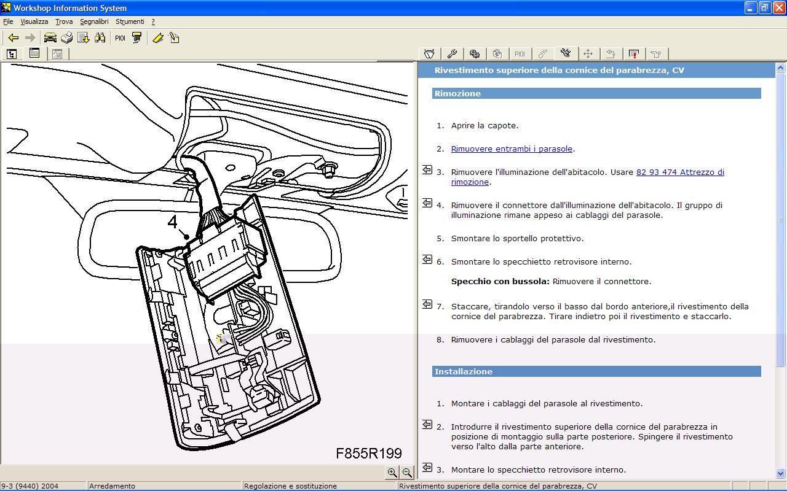Open the Visualizza menu
Viewport: 787px width, 491px height.
tap(34, 21)
